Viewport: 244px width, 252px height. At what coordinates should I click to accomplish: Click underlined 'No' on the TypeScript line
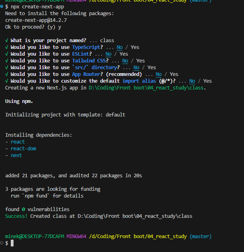pyautogui.click(x=120, y=47)
